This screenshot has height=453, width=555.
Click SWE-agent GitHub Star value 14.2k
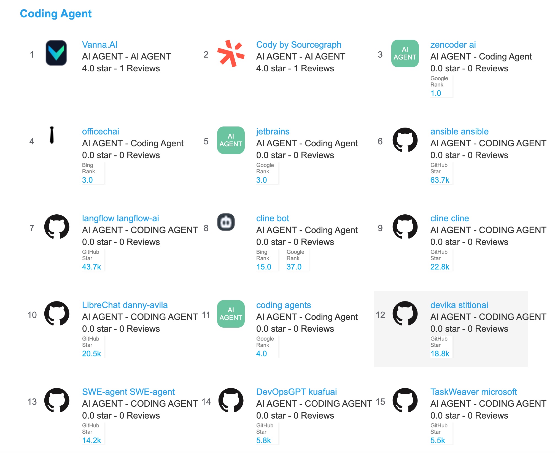click(x=91, y=440)
